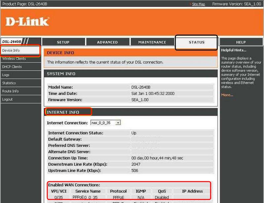Screen dimensions: 264x203
Task: Click the Enabled WAN Connections label
Action: point(74,185)
